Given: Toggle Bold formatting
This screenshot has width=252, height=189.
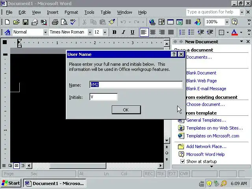Looking at the screenshot, I should tap(114, 32).
